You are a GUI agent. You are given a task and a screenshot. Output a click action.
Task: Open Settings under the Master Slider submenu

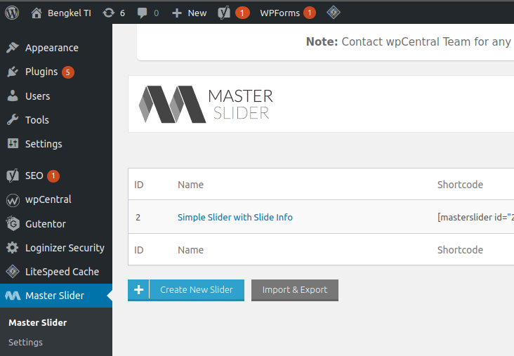[x=25, y=342]
